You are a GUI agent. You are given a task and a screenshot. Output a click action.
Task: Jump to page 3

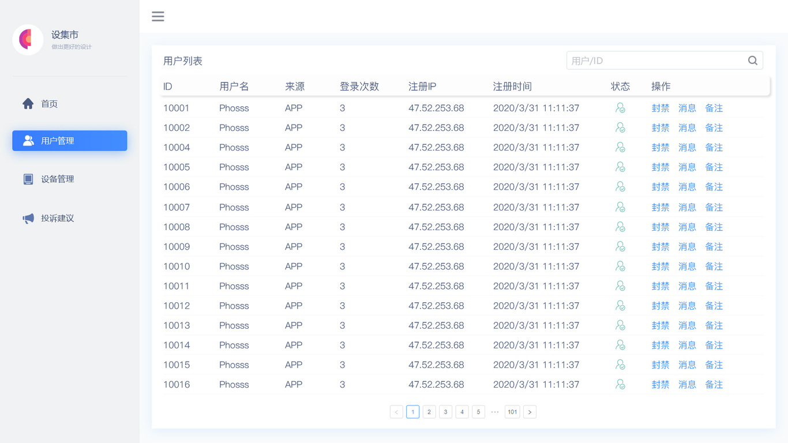click(445, 412)
